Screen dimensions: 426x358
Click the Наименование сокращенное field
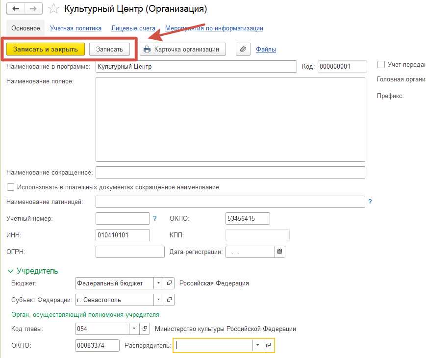[230, 172]
